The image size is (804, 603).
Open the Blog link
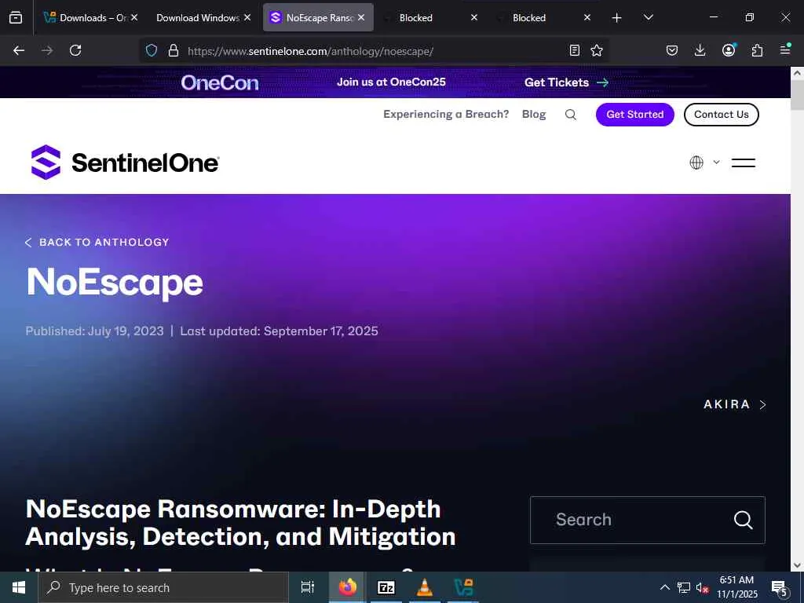pos(534,114)
